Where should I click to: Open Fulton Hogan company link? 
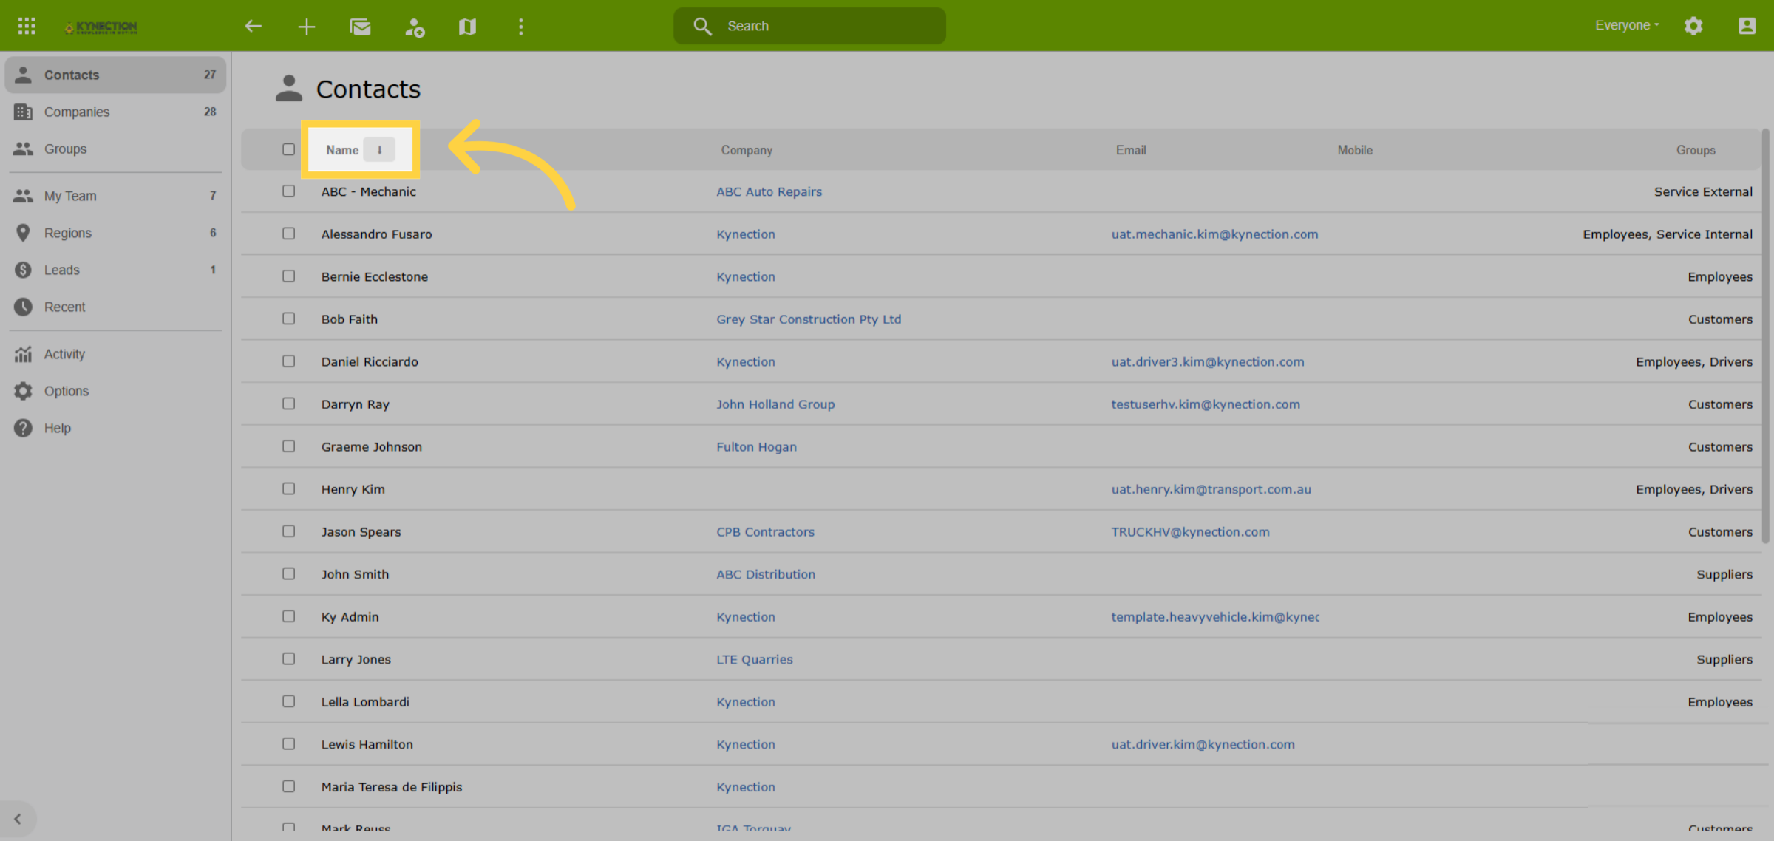[x=756, y=447]
